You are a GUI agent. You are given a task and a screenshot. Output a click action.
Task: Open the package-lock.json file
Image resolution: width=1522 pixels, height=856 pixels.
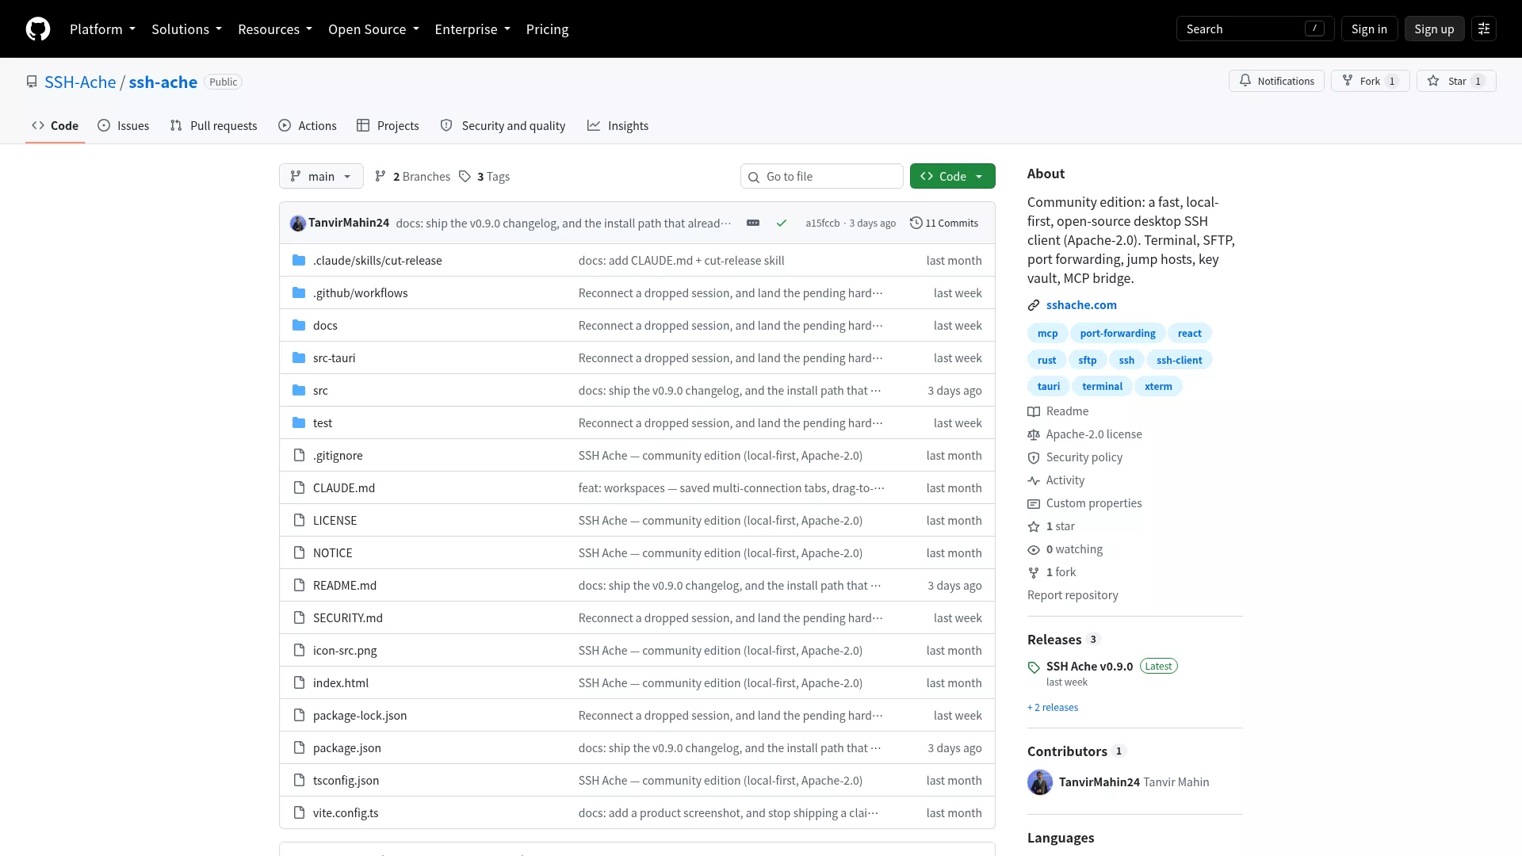[360, 716]
